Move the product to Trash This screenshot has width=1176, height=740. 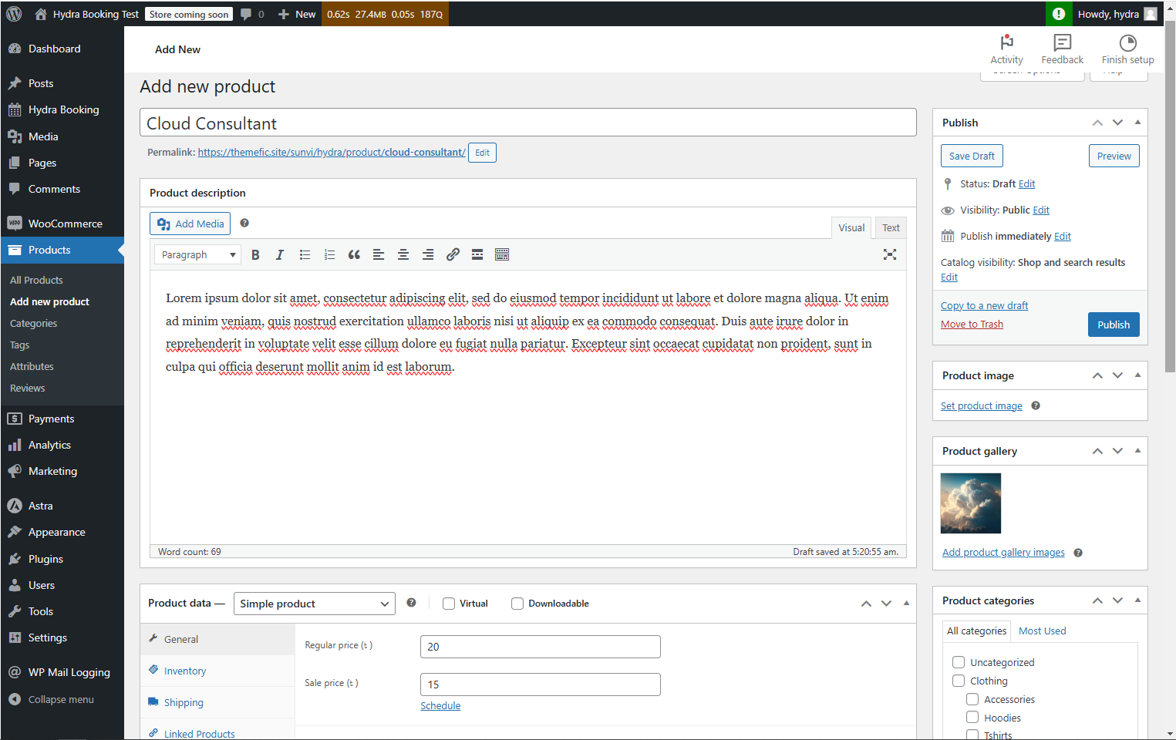972,324
